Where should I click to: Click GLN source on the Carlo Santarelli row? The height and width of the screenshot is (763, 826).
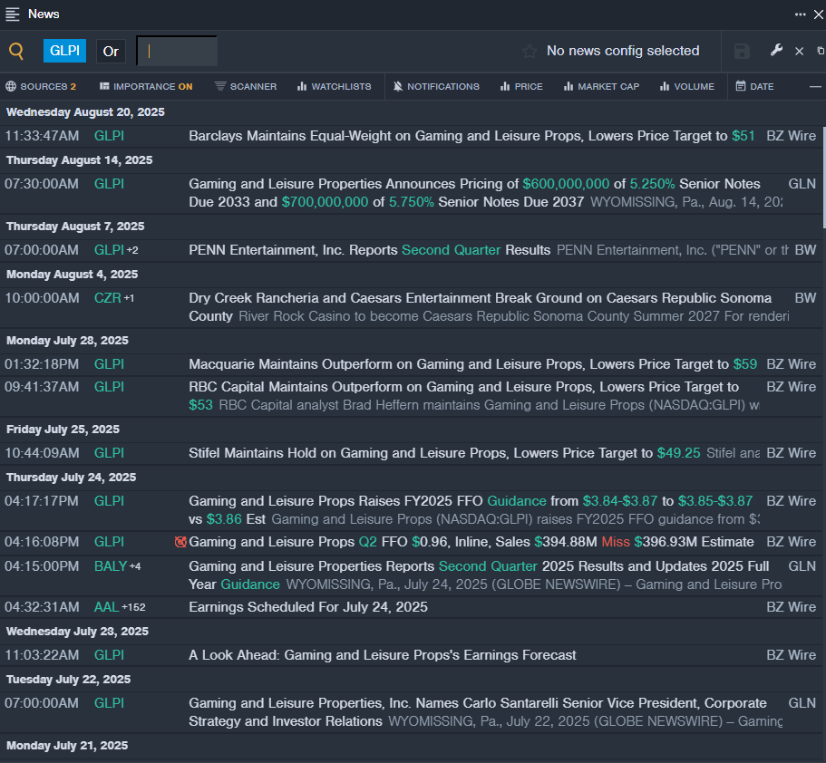(802, 703)
